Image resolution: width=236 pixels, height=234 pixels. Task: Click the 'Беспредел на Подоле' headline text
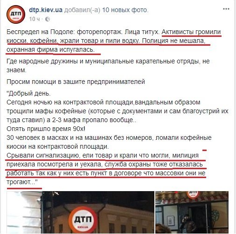[x=41, y=32]
